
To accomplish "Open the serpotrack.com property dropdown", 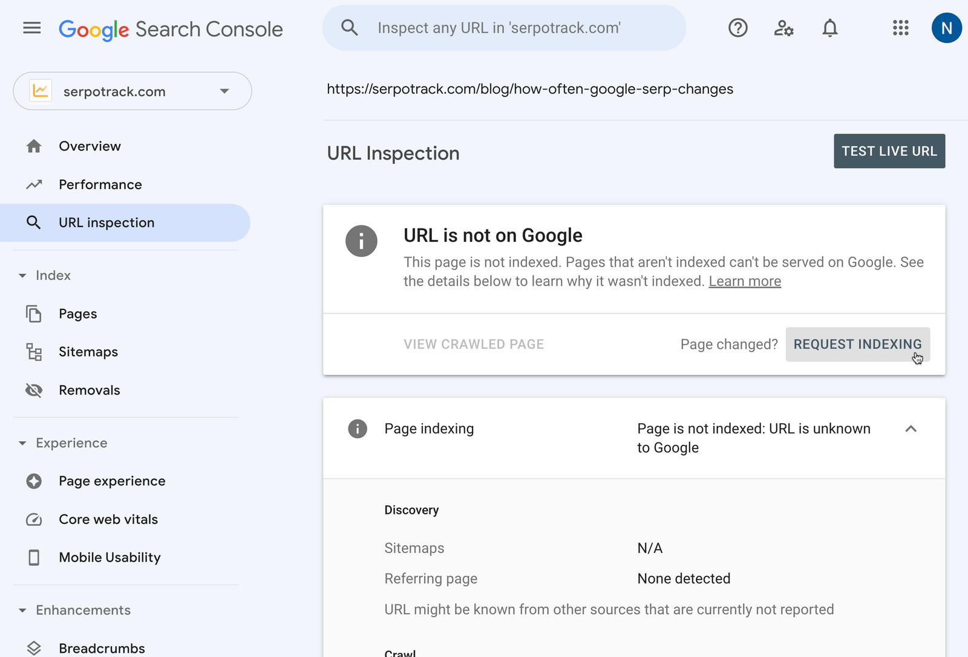I will (x=132, y=91).
